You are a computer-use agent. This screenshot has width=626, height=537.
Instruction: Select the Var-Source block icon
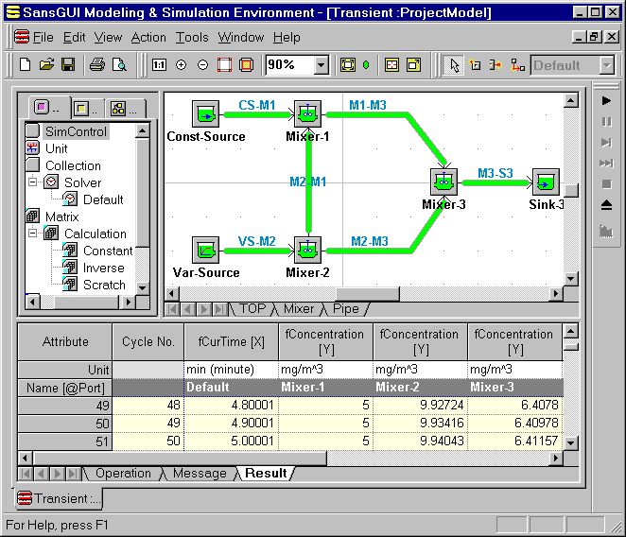click(205, 251)
